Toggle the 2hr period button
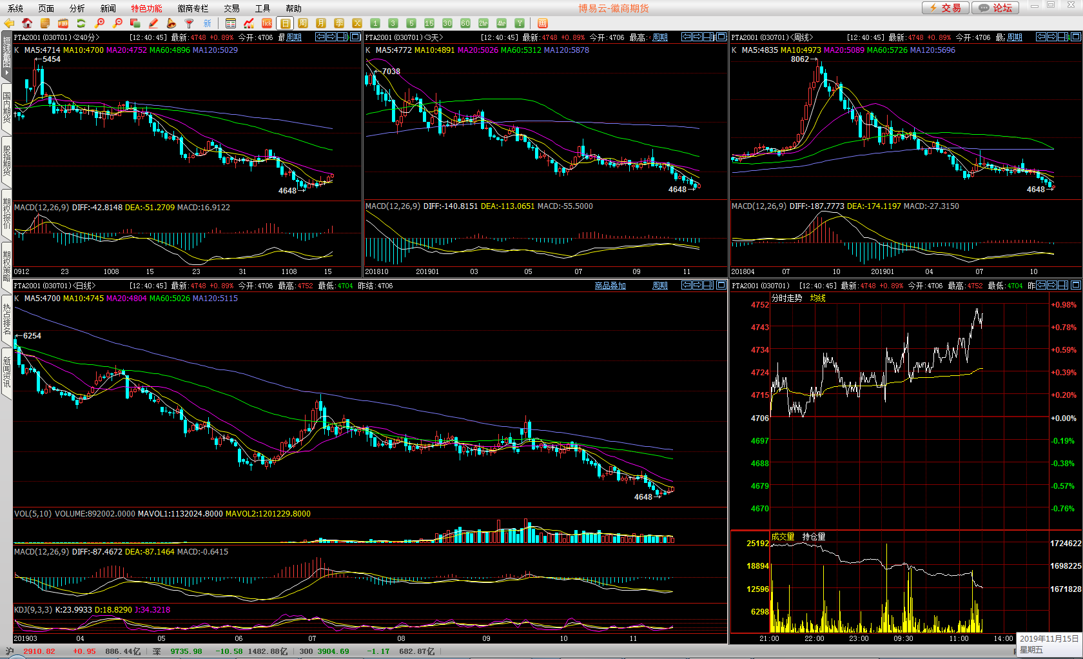Image resolution: width=1083 pixels, height=659 pixels. click(x=483, y=23)
